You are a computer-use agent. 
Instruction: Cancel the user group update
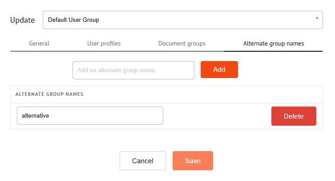tap(142, 161)
